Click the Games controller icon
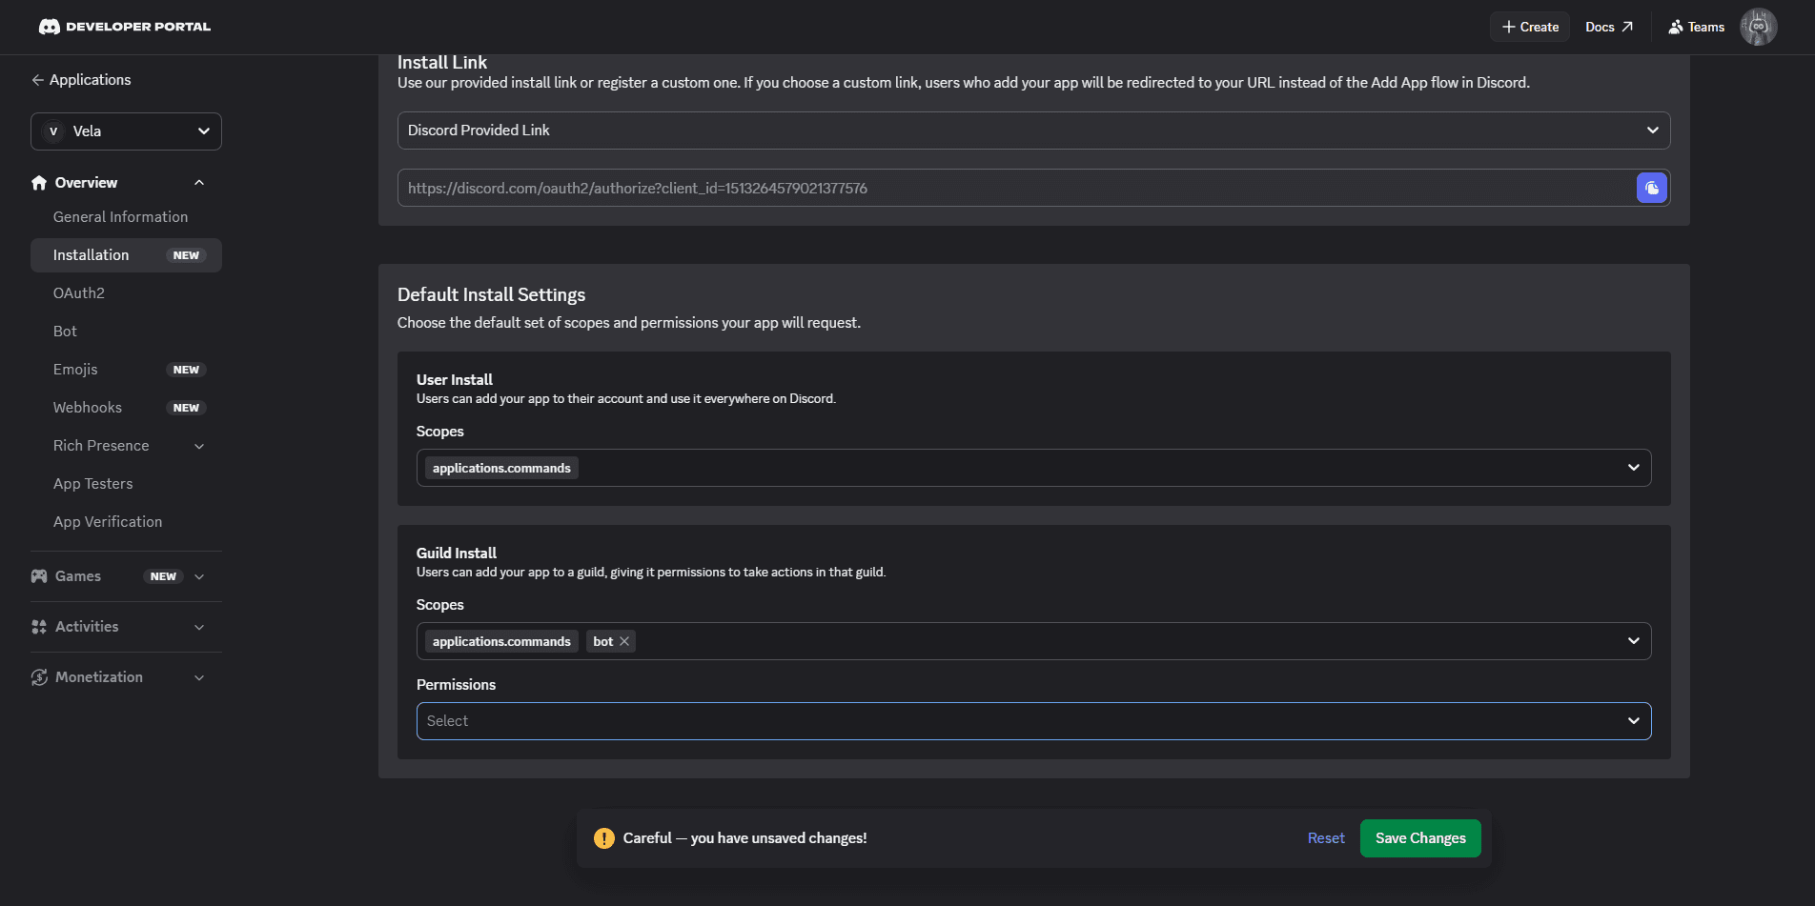This screenshot has width=1815, height=906. pyautogui.click(x=39, y=576)
